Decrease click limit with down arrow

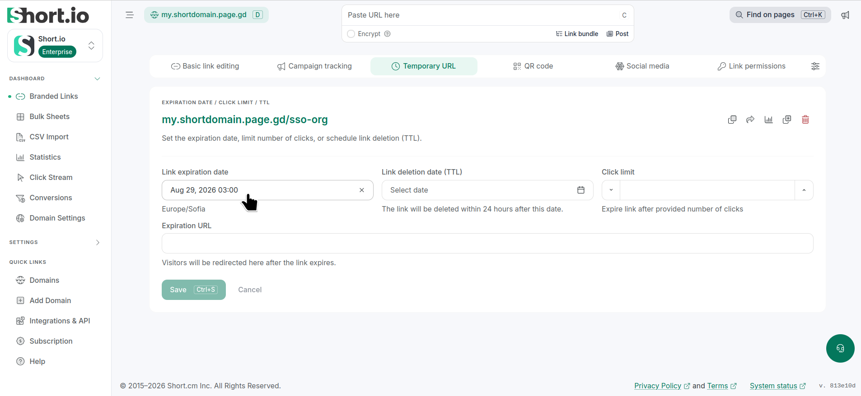pyautogui.click(x=611, y=190)
